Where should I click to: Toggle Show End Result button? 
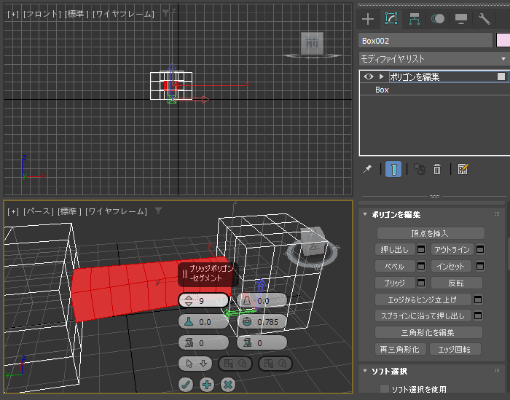pyautogui.click(x=393, y=169)
